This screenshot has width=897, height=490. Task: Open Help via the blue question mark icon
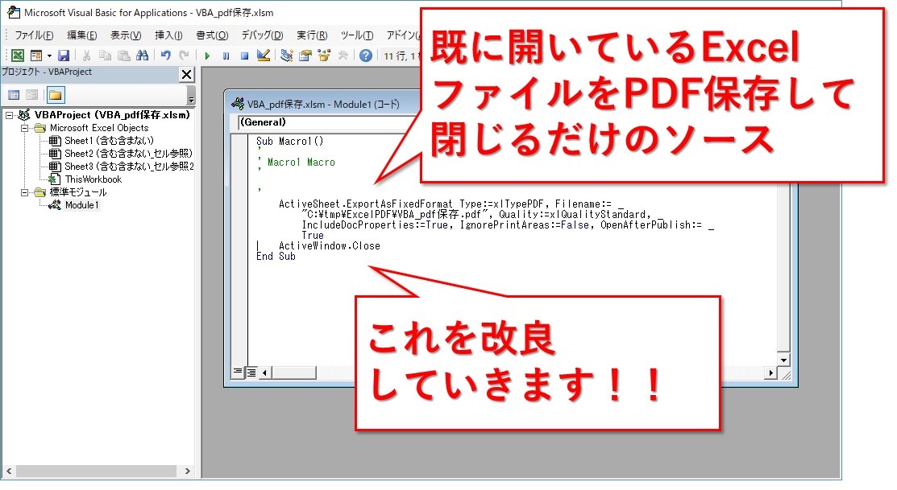coord(366,56)
